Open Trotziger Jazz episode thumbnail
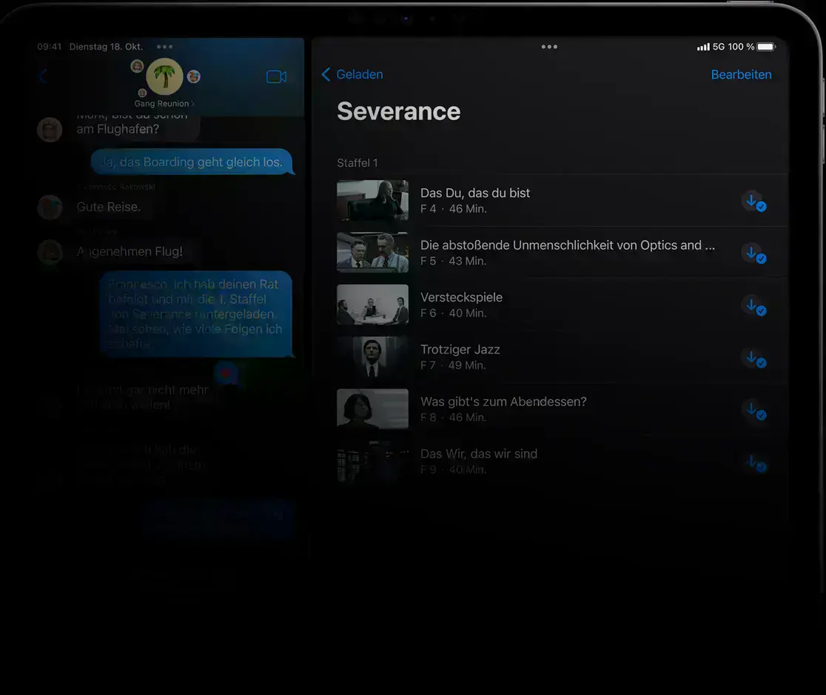The image size is (826, 695). [372, 356]
